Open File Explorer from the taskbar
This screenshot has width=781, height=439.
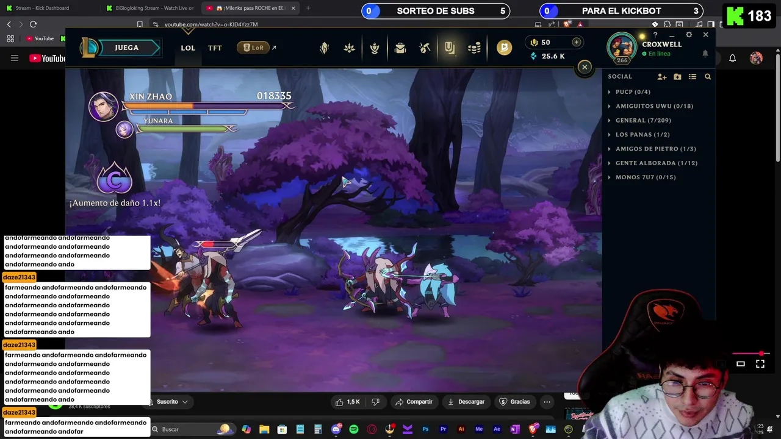coord(264,429)
